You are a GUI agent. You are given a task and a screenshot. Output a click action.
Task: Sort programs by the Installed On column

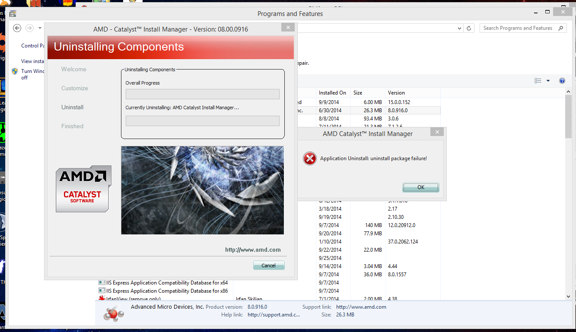[x=333, y=93]
